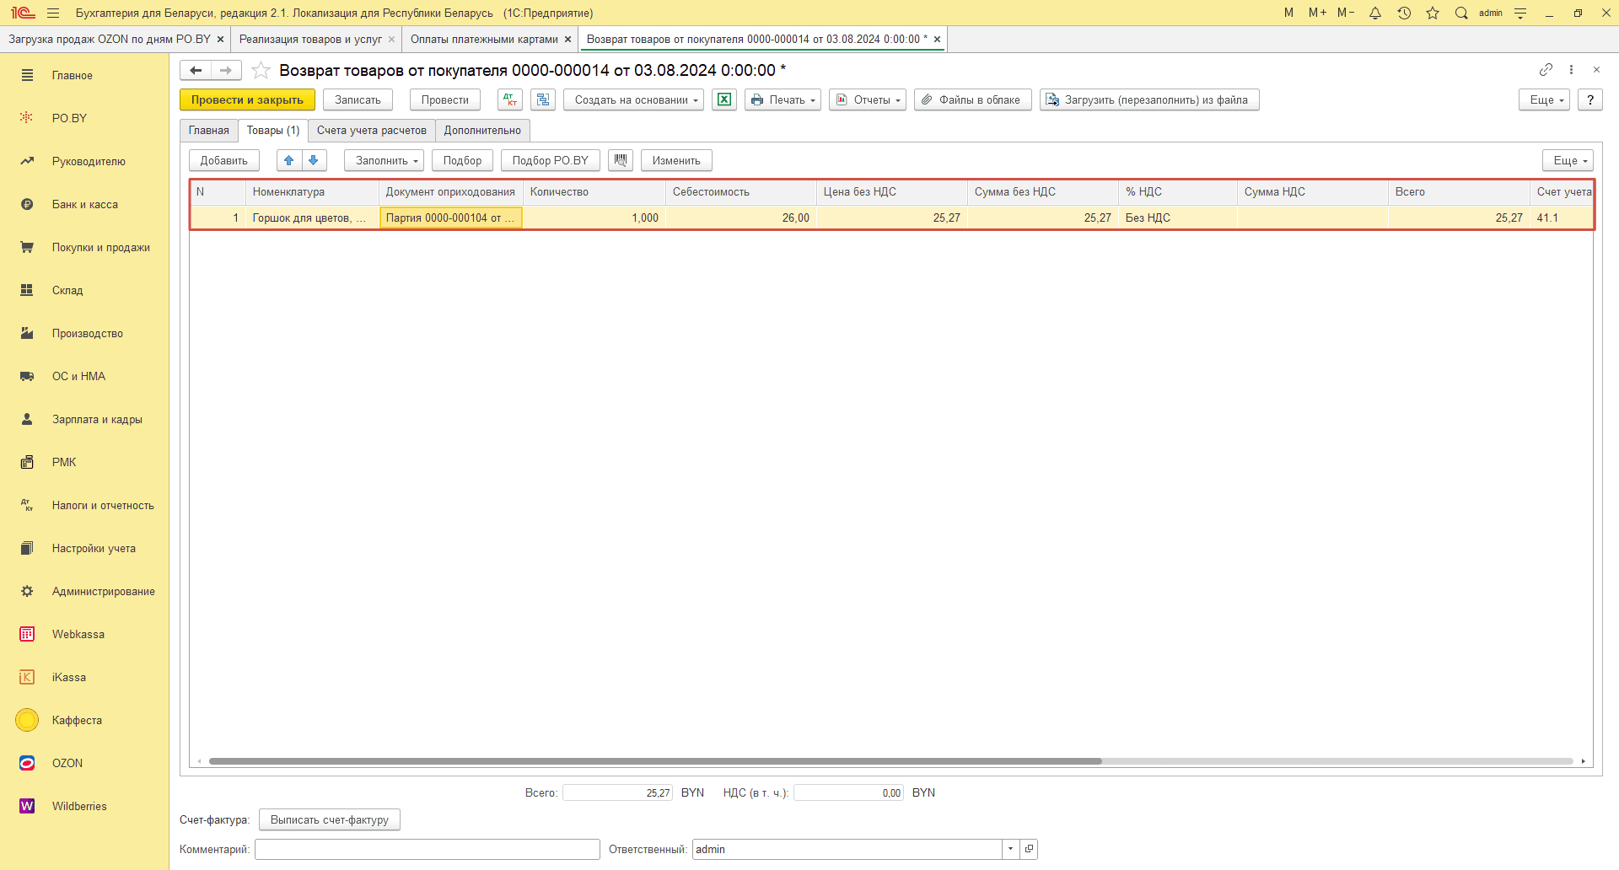This screenshot has width=1619, height=870.
Task: Expand the Заполнить dropdown
Action: coord(384,160)
